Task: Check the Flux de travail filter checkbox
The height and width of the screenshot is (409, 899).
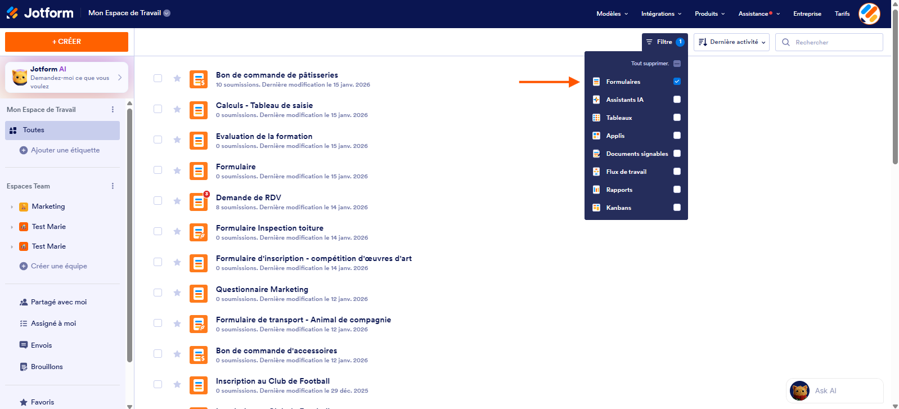Action: tap(677, 172)
